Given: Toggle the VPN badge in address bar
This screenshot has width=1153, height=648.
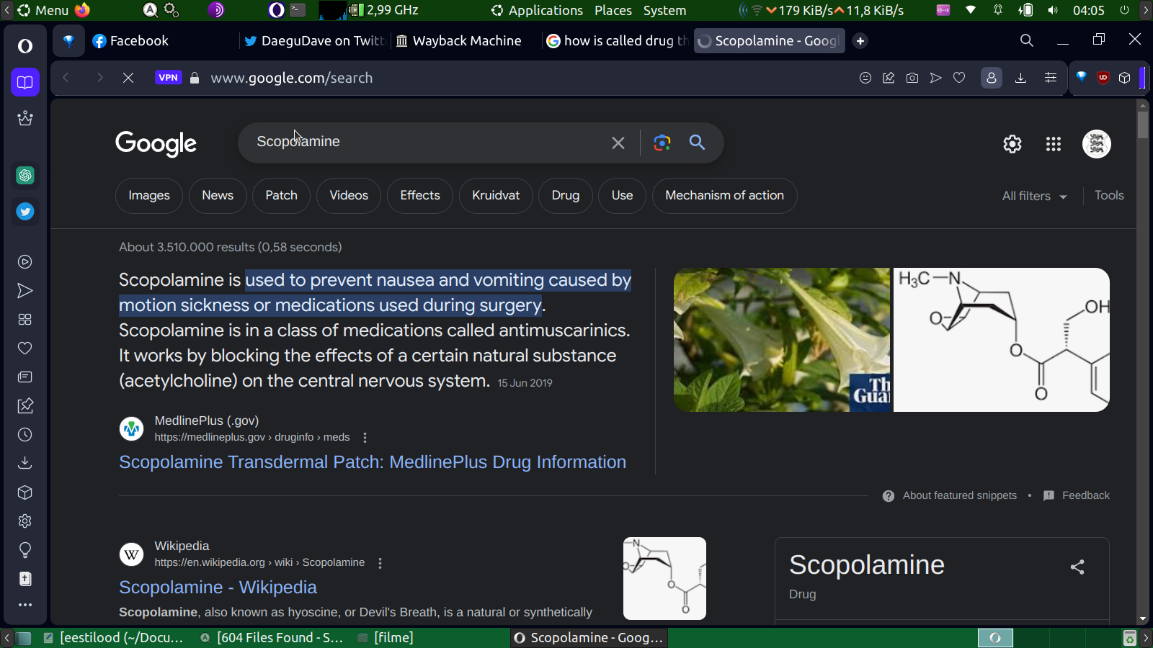Looking at the screenshot, I should click(168, 78).
